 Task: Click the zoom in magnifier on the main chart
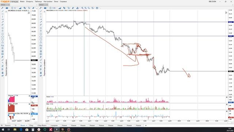[82, 8]
